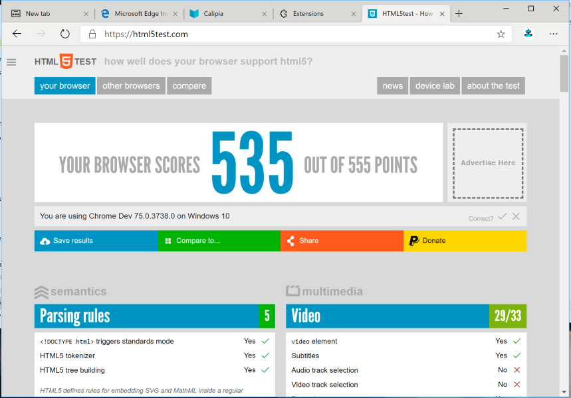Reload the page with refresh icon
The image size is (571, 398).
[x=64, y=34]
